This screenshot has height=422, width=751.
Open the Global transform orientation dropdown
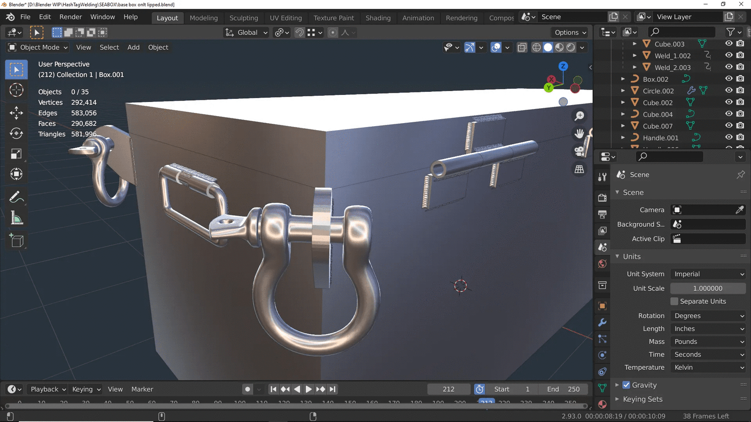pyautogui.click(x=246, y=33)
